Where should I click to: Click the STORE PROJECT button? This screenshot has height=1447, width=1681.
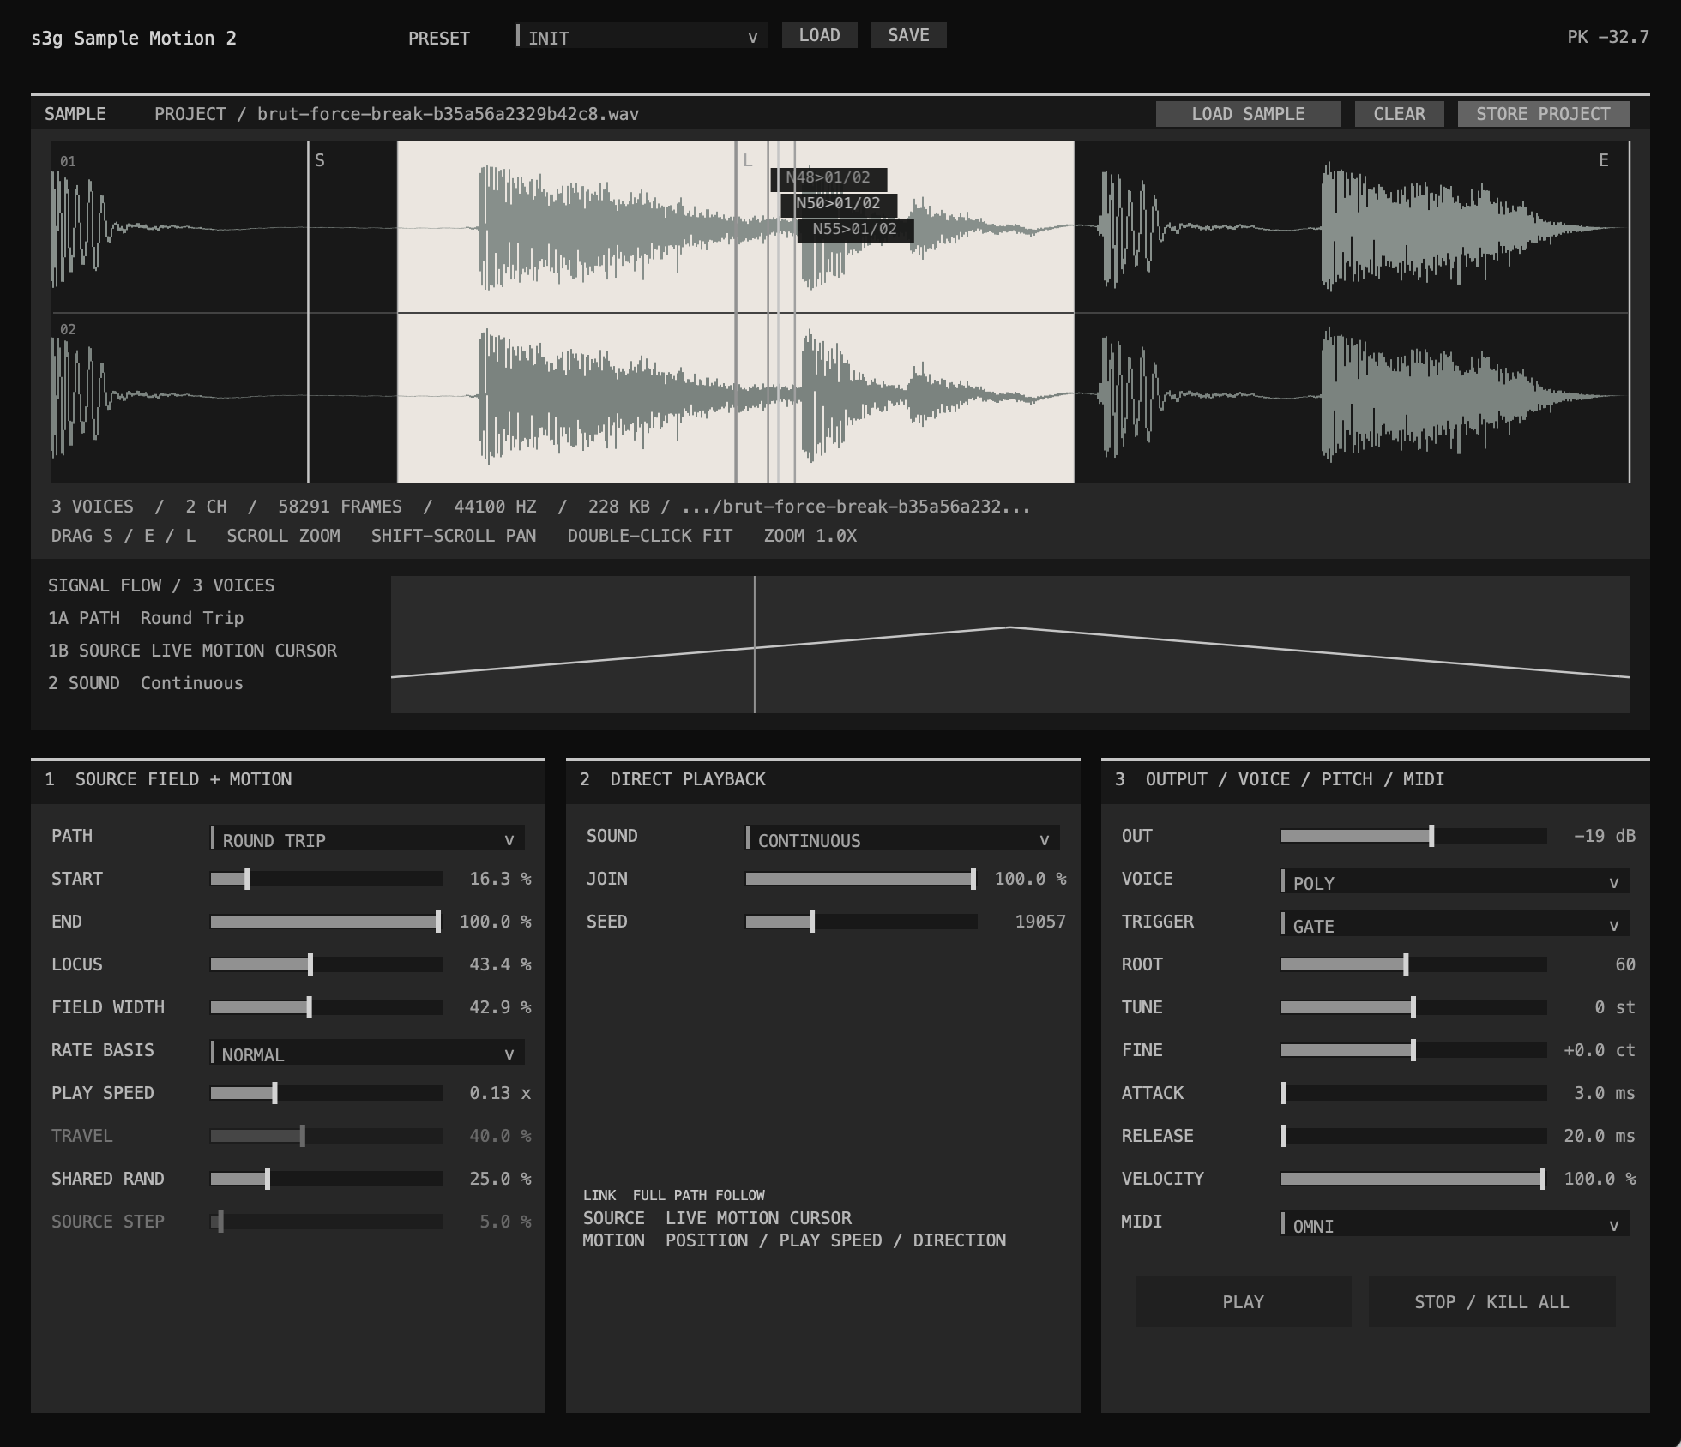pos(1543,114)
